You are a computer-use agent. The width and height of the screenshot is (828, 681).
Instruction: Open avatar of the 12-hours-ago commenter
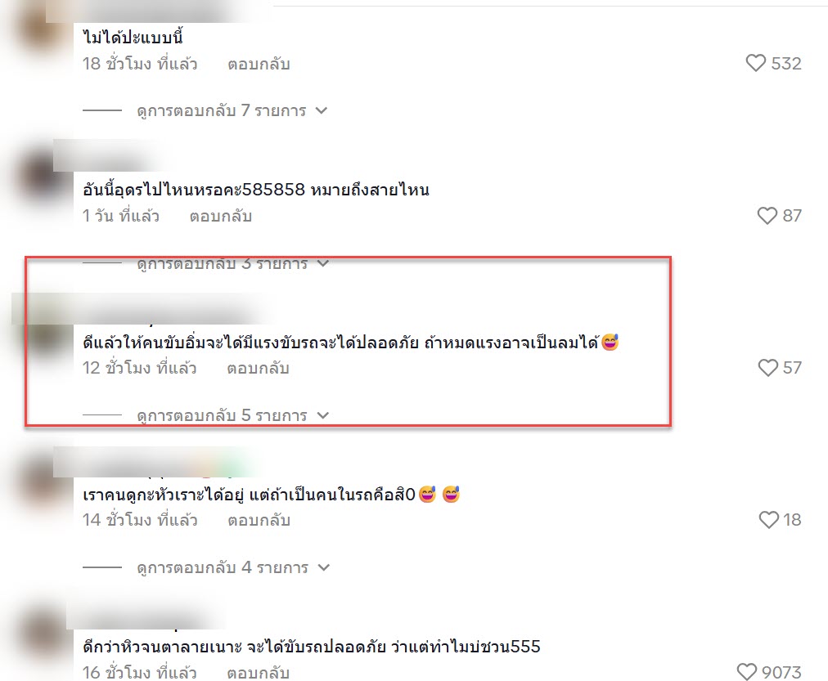(41, 331)
